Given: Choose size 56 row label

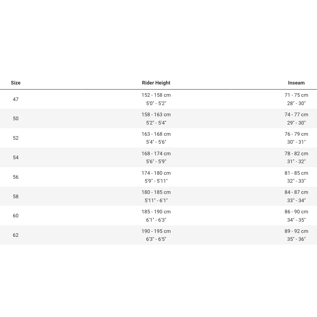Looking at the screenshot, I should pos(16,177).
